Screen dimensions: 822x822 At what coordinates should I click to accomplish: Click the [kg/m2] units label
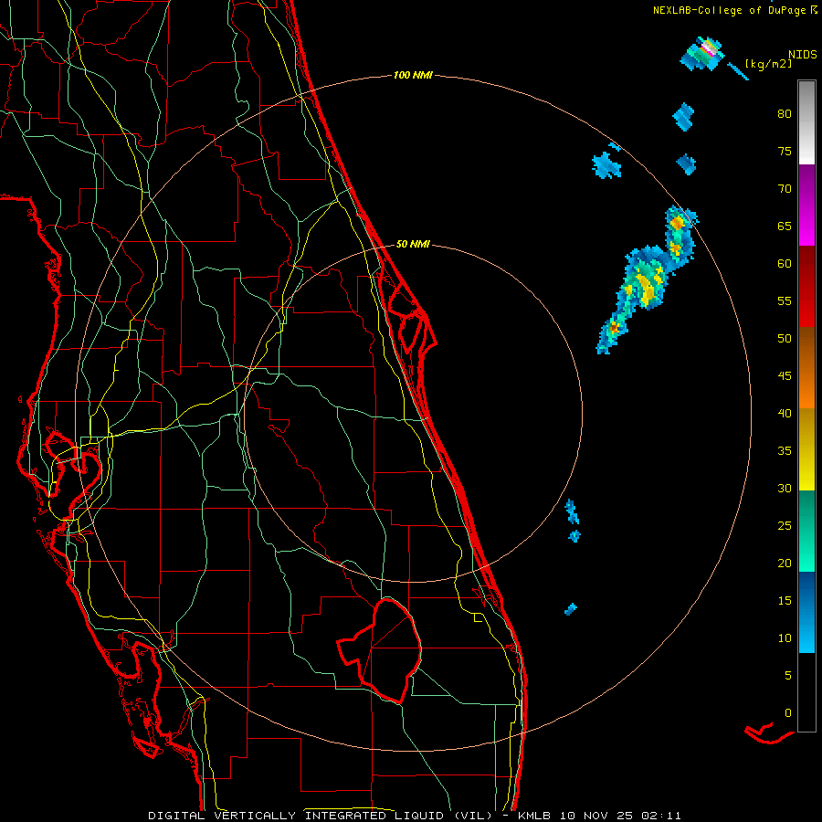768,64
